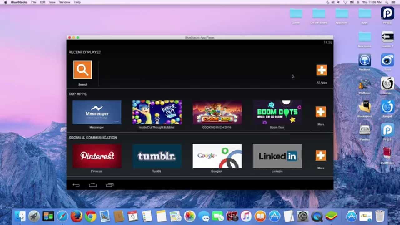Launch Google Chrome from the dock
400x225 pixels.
pos(91,216)
